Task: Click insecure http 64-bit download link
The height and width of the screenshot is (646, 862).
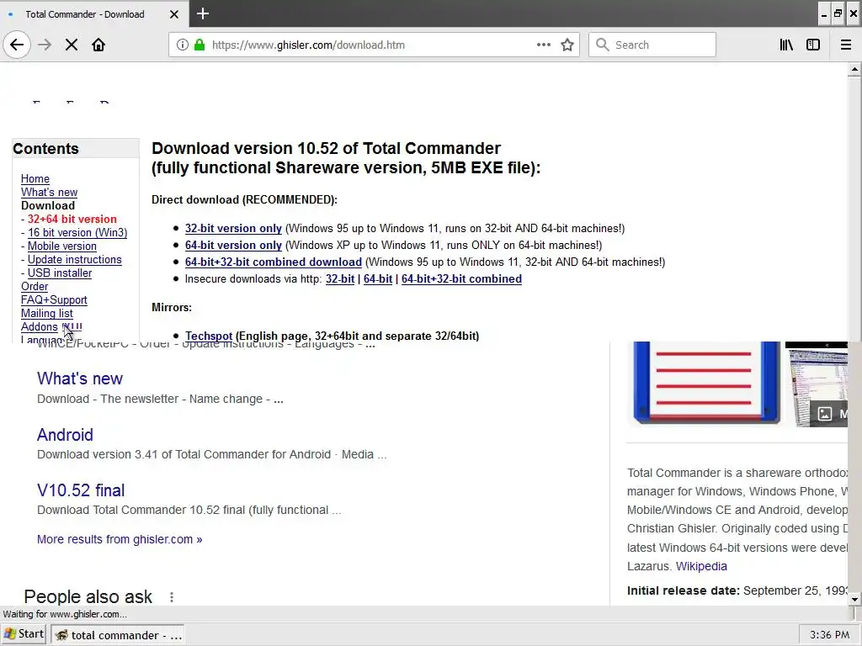Action: tap(378, 279)
